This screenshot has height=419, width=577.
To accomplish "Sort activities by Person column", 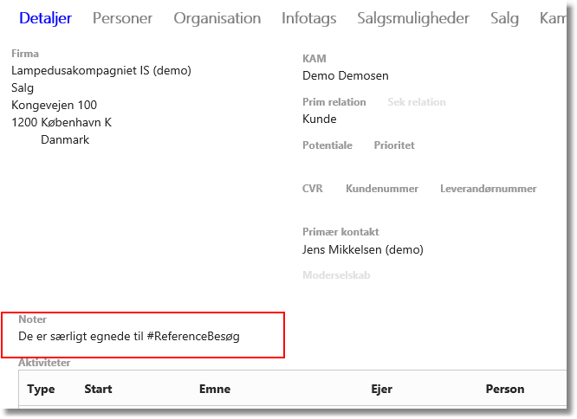I will (505, 389).
